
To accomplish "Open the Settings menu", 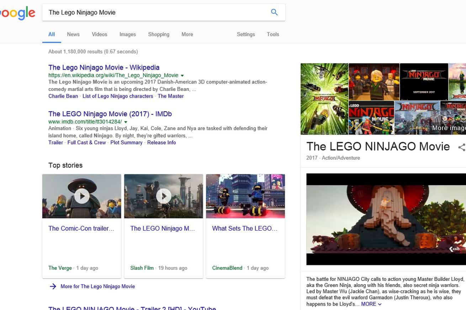I will [x=246, y=34].
